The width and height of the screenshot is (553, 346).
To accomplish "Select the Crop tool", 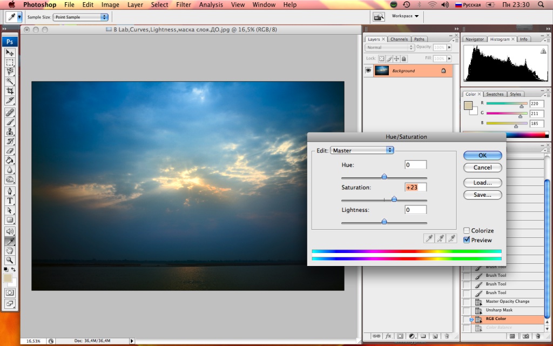I will (10, 91).
